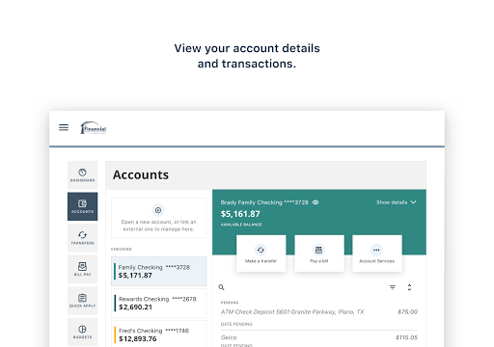Open the transaction filter icon
The image size is (494, 347).
pyautogui.click(x=393, y=287)
